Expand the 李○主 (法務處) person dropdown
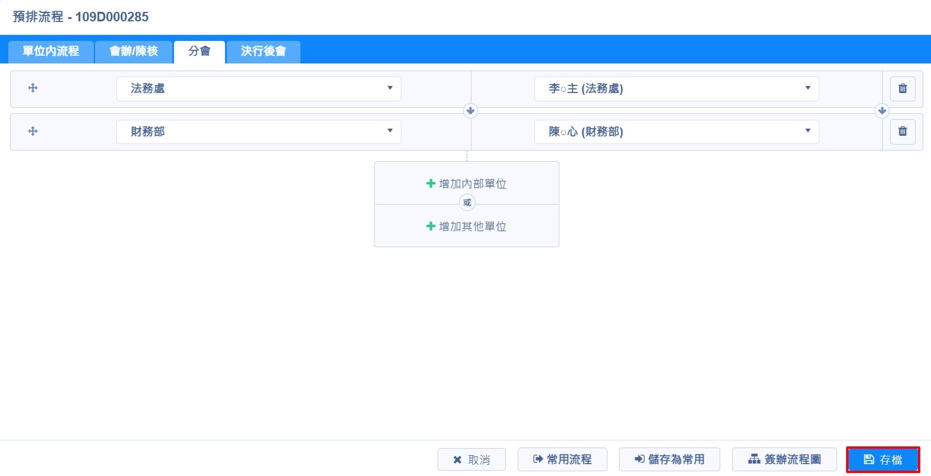Screen dimensions: 931x476 pyautogui.click(x=676, y=89)
